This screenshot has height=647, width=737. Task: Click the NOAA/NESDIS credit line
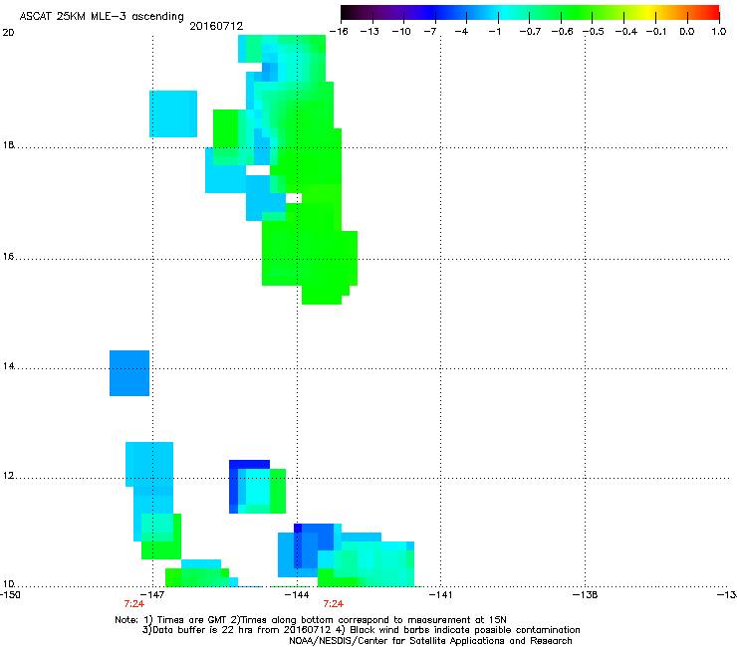[430, 641]
